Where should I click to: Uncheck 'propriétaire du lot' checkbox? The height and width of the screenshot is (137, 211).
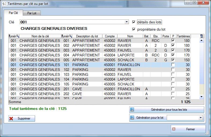(134, 29)
